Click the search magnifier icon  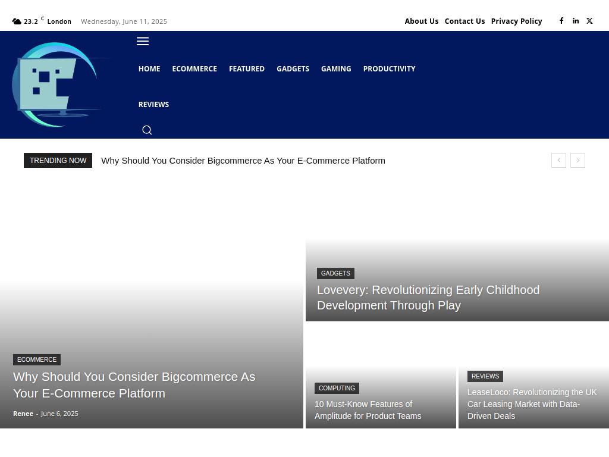point(147,130)
